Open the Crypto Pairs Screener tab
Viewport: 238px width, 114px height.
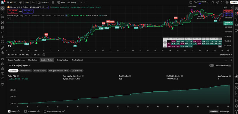pos(17,60)
